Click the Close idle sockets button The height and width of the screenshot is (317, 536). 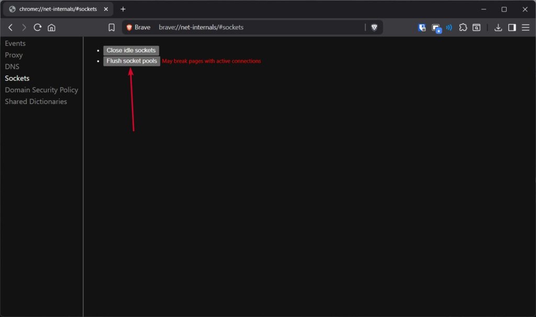131,50
